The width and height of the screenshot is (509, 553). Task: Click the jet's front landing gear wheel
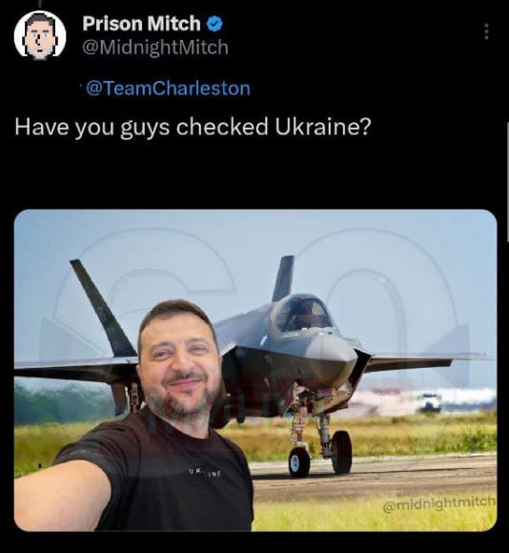click(299, 461)
